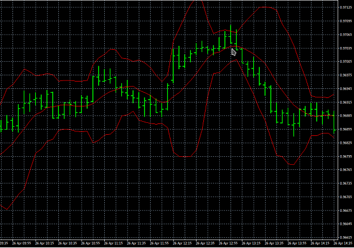
Task: Click the 0.96885 price label
Action: click(x=347, y=116)
